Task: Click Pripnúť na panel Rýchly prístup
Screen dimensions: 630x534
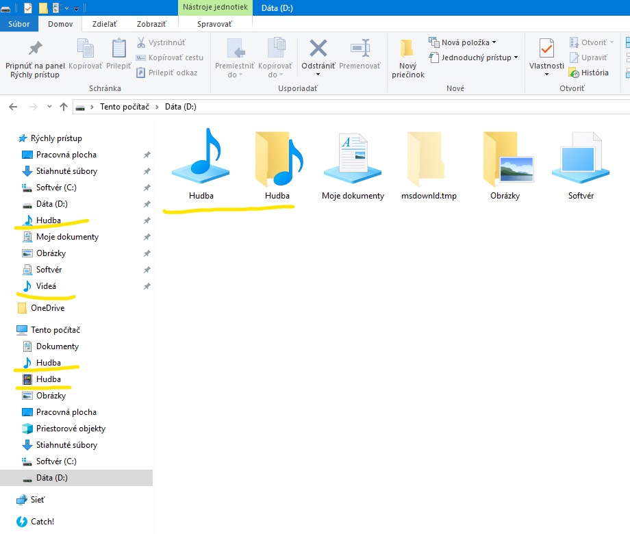Action: click(x=35, y=59)
